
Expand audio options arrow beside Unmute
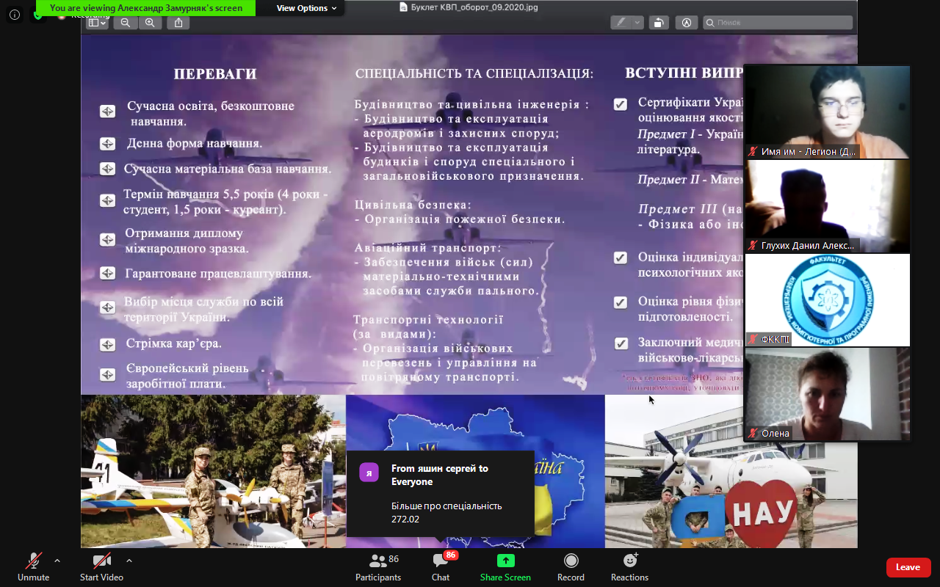[x=57, y=561]
